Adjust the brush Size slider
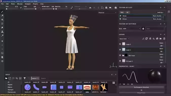This screenshot has height=96, width=171. [12, 9]
